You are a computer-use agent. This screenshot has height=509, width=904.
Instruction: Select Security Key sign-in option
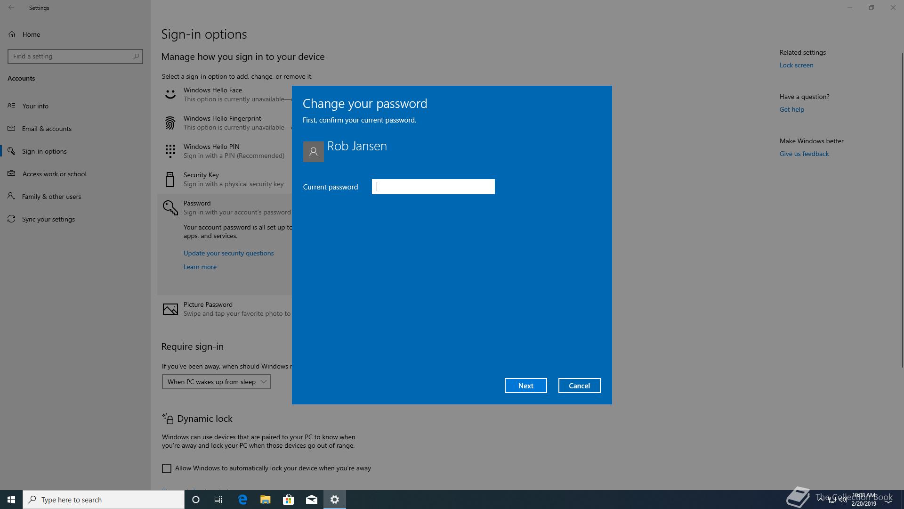tap(225, 179)
